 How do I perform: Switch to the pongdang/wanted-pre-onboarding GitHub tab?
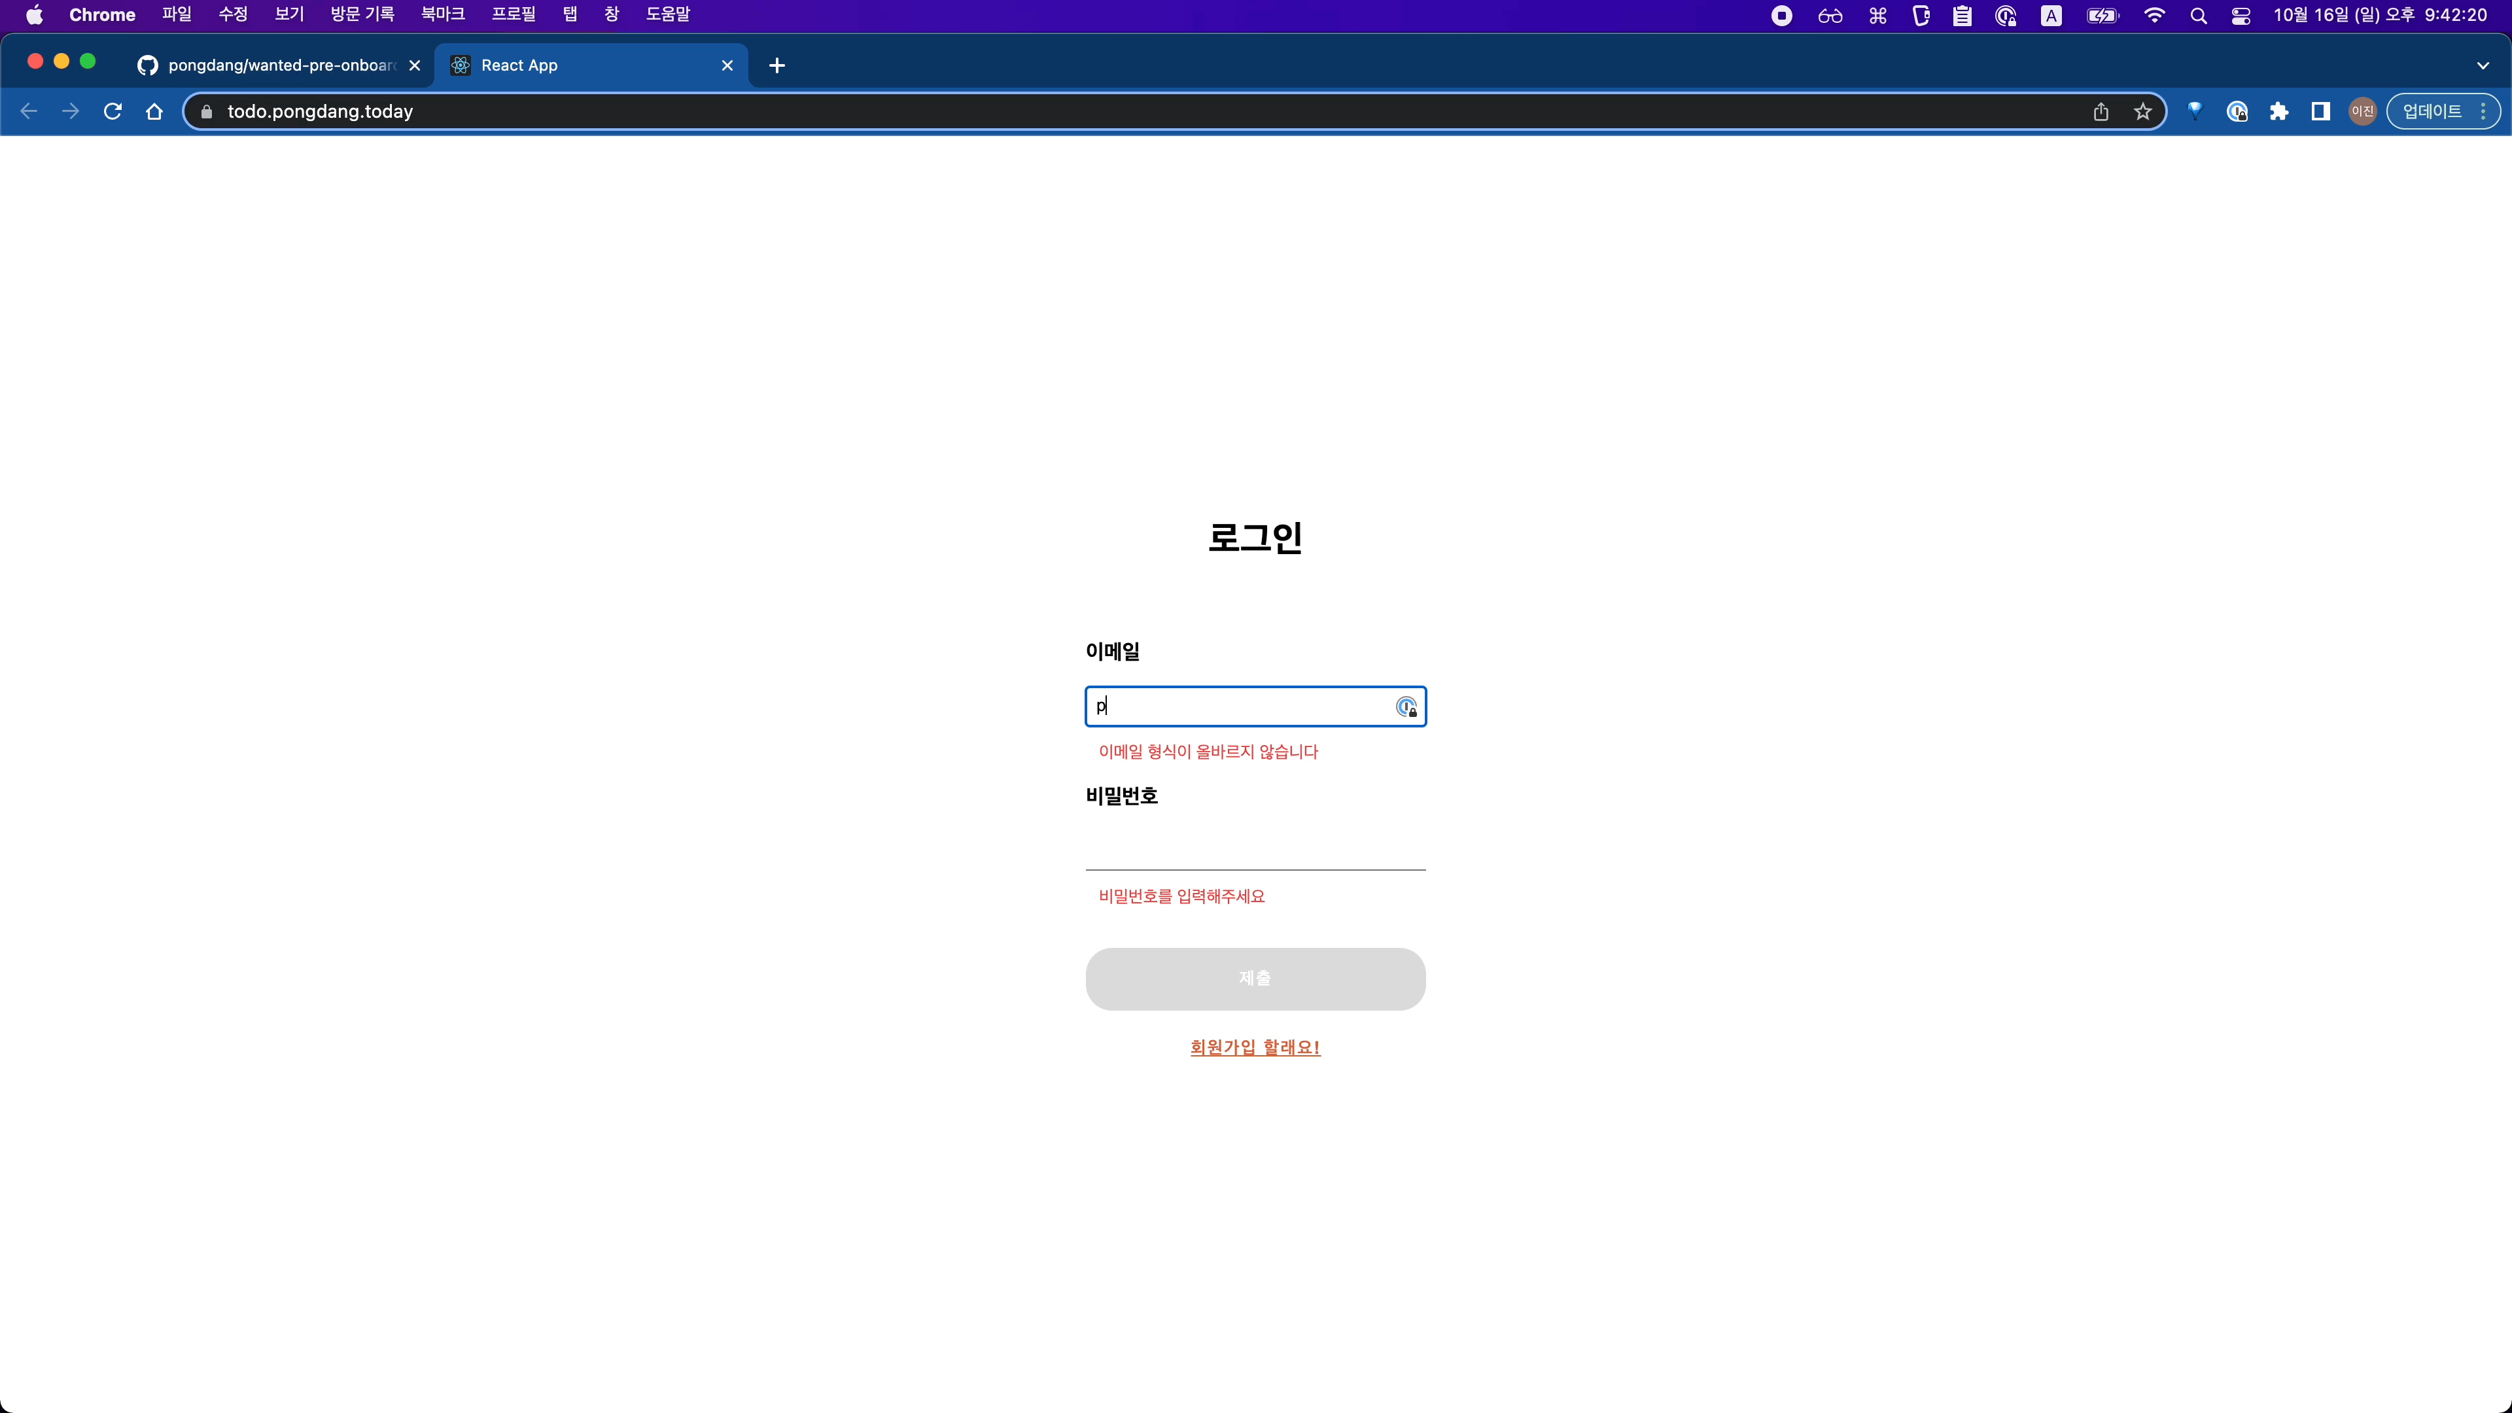pyautogui.click(x=278, y=65)
